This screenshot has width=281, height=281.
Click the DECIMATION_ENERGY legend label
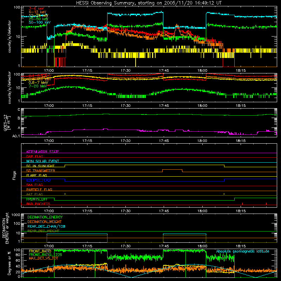coord(45,217)
